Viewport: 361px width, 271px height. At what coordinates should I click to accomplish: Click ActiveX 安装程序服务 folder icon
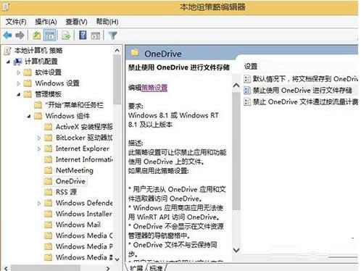[x=49, y=127]
